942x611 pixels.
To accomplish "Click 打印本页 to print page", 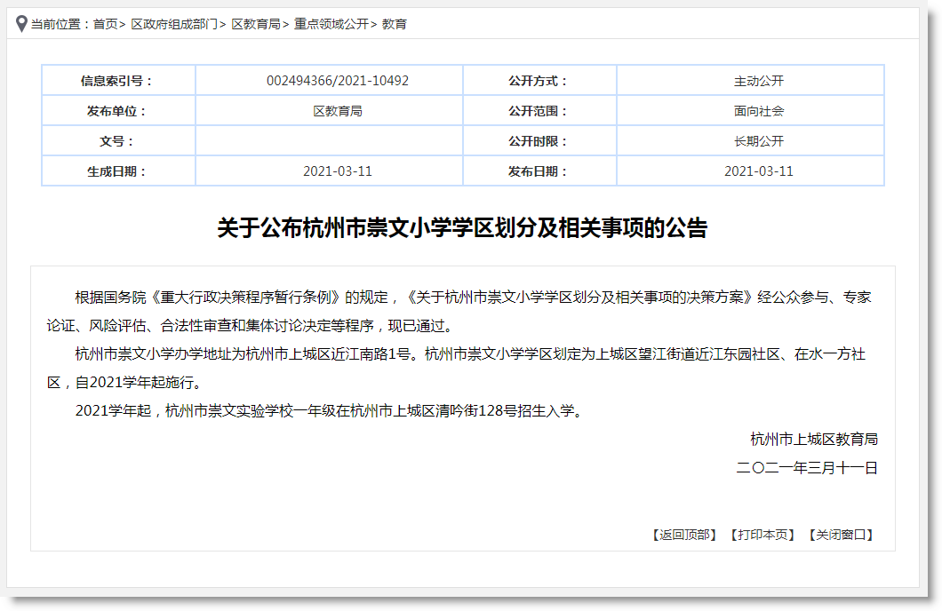I will point(763,535).
